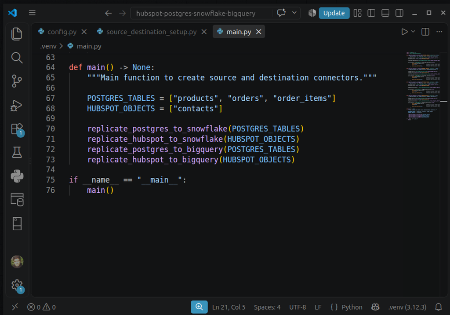Toggle the bottom panel
This screenshot has height=315, width=450.
pyautogui.click(x=385, y=13)
